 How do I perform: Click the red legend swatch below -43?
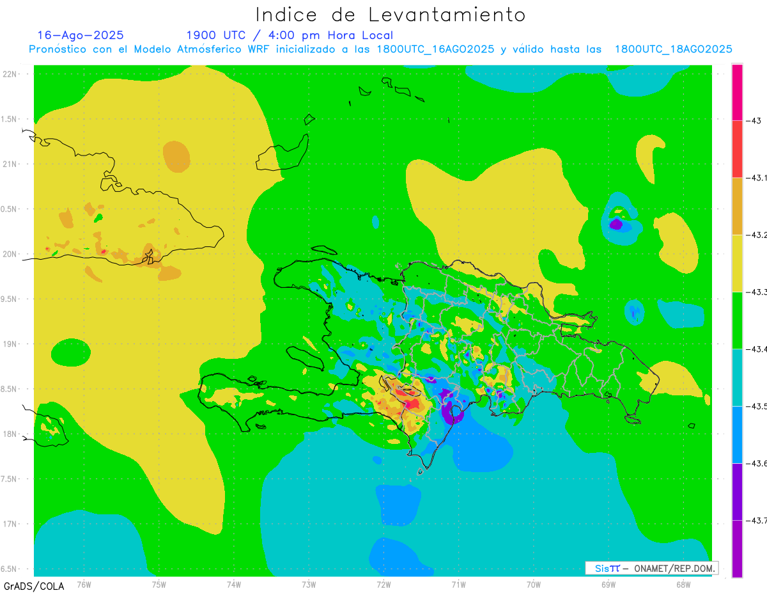tap(737, 149)
